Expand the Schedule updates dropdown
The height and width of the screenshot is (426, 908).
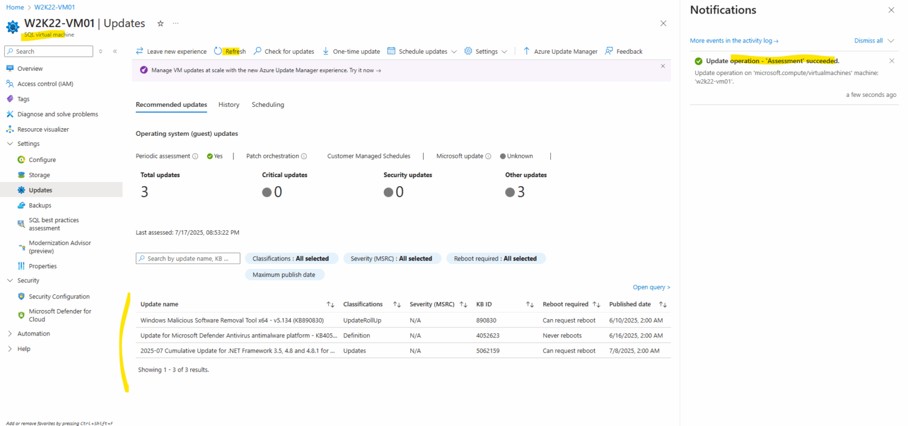(454, 52)
